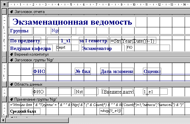Click section selector beside 'Верхний колонтитул'
The width and height of the screenshot is (190, 124).
pyautogui.click(x=4, y=54)
